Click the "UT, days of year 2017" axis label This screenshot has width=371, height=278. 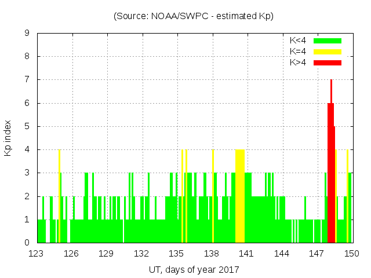pyautogui.click(x=194, y=270)
